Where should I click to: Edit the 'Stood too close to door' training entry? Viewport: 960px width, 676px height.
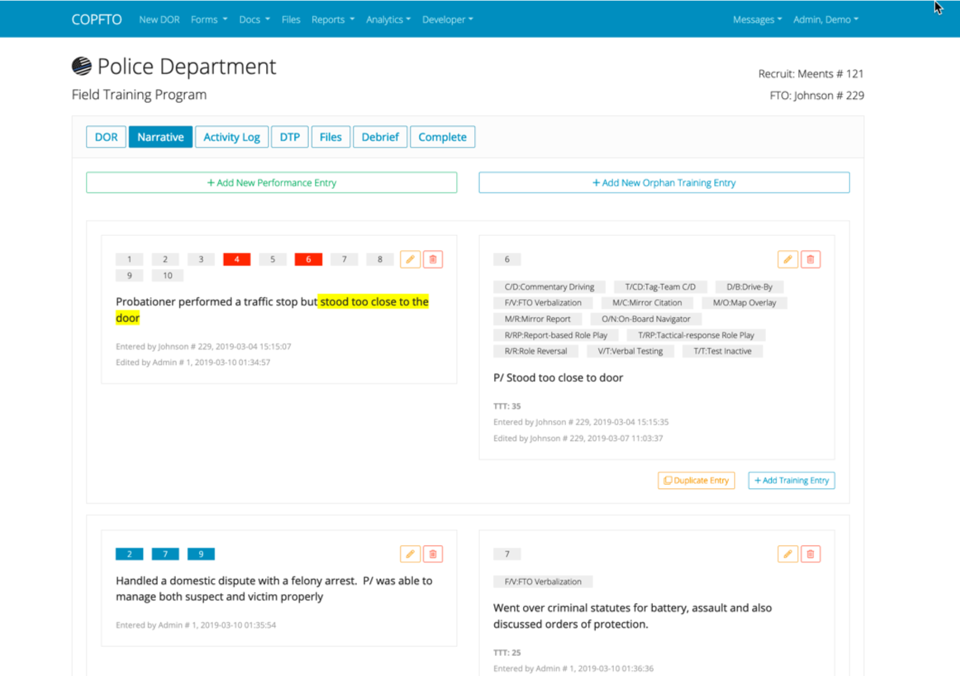[x=787, y=259]
